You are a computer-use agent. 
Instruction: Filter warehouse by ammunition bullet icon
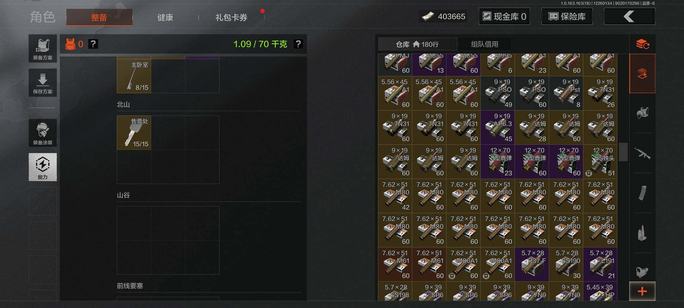coord(642,233)
